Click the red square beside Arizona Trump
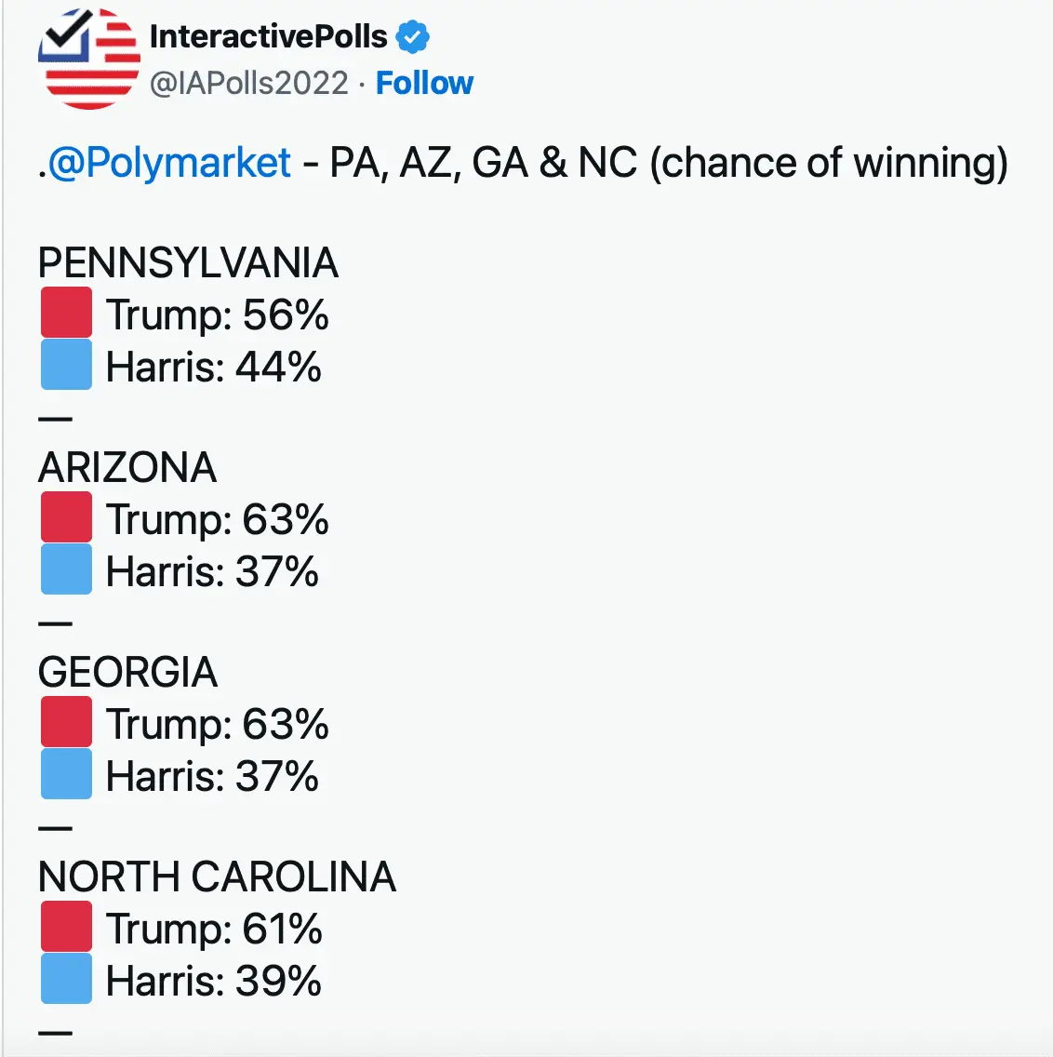 pyautogui.click(x=66, y=517)
